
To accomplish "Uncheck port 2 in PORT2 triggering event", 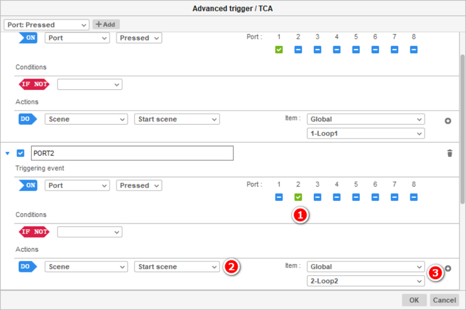I will coord(298,197).
